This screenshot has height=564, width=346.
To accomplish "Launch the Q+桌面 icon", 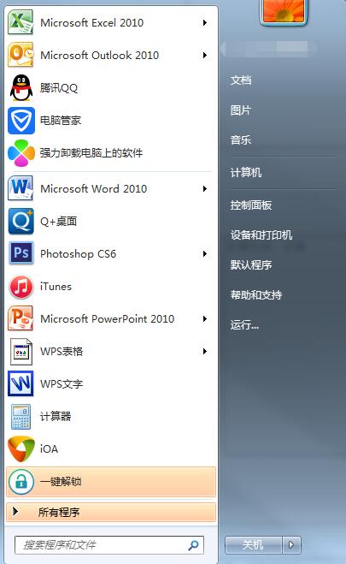I will pos(21,221).
